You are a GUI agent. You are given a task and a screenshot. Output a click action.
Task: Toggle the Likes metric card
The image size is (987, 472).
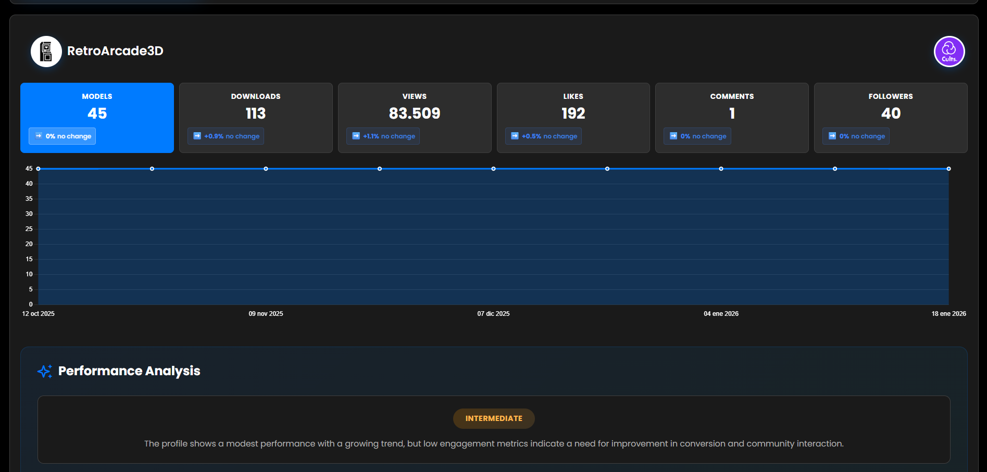tap(573, 118)
